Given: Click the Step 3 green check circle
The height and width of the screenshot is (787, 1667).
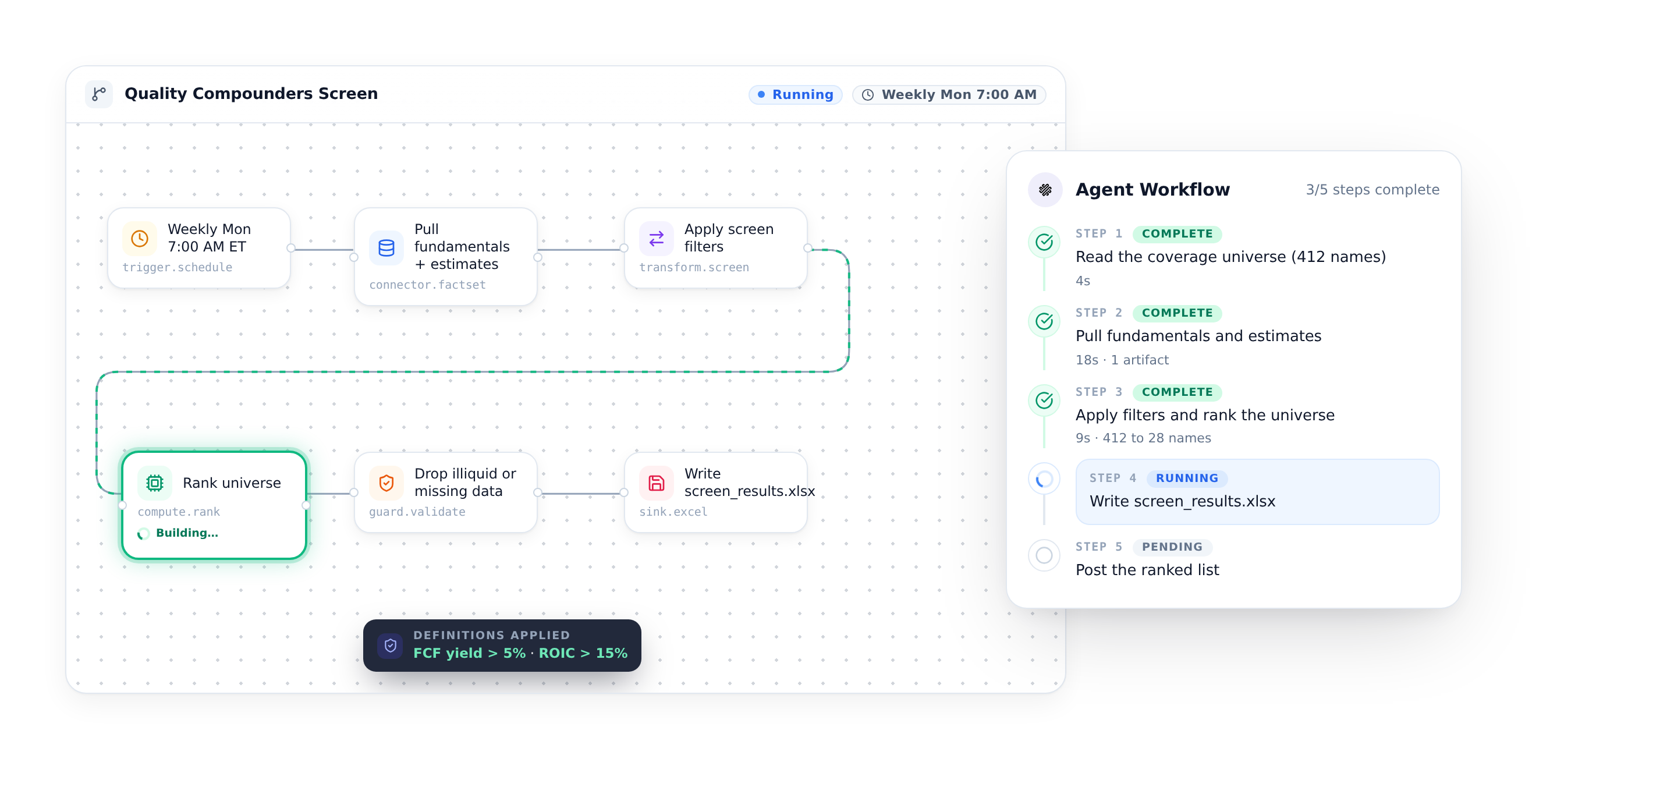Looking at the screenshot, I should pos(1044,400).
